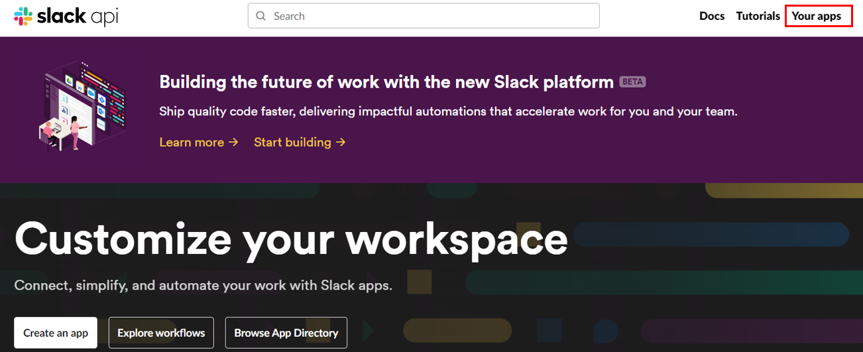Open the Tutorials menu item
Viewport: 863px width, 352px height.
[x=758, y=16]
